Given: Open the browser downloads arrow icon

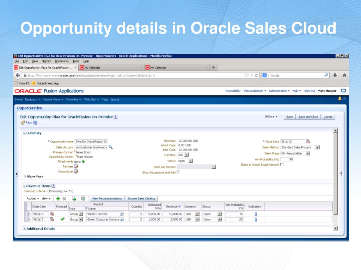Looking at the screenshot, I should (x=335, y=75).
